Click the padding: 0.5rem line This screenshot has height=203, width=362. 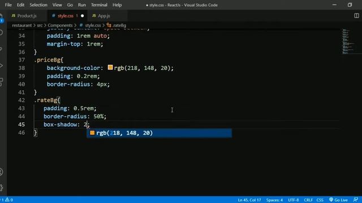[70, 108]
